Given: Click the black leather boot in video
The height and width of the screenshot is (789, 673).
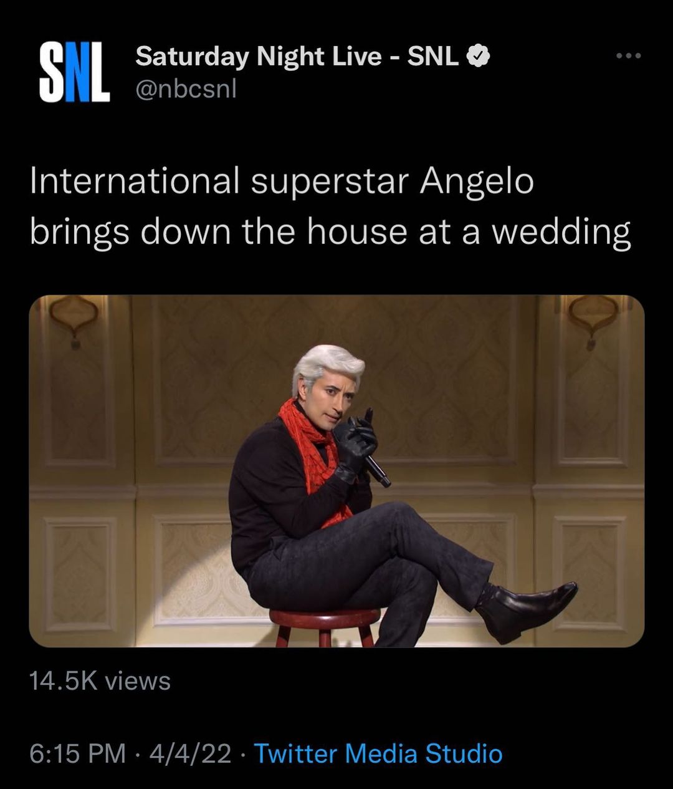Looking at the screenshot, I should pos(527,611).
